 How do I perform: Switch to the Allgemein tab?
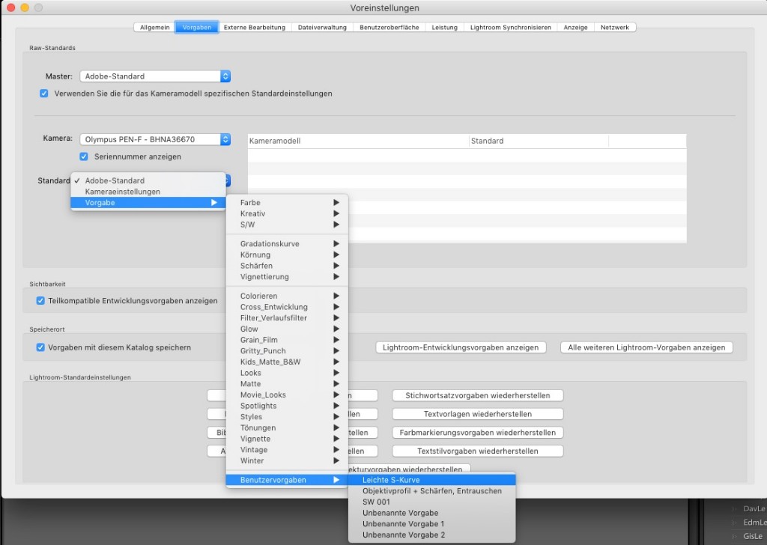(x=155, y=28)
